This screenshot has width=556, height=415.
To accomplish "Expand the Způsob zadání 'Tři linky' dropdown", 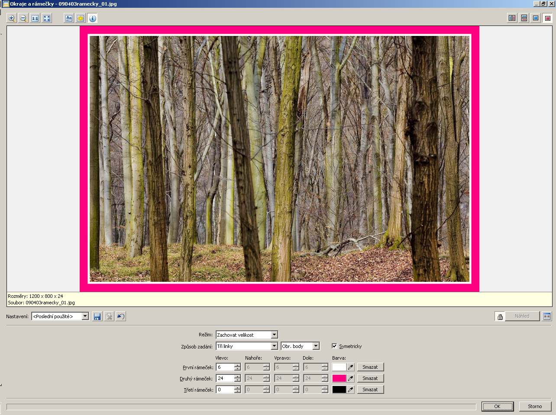I will tap(274, 346).
